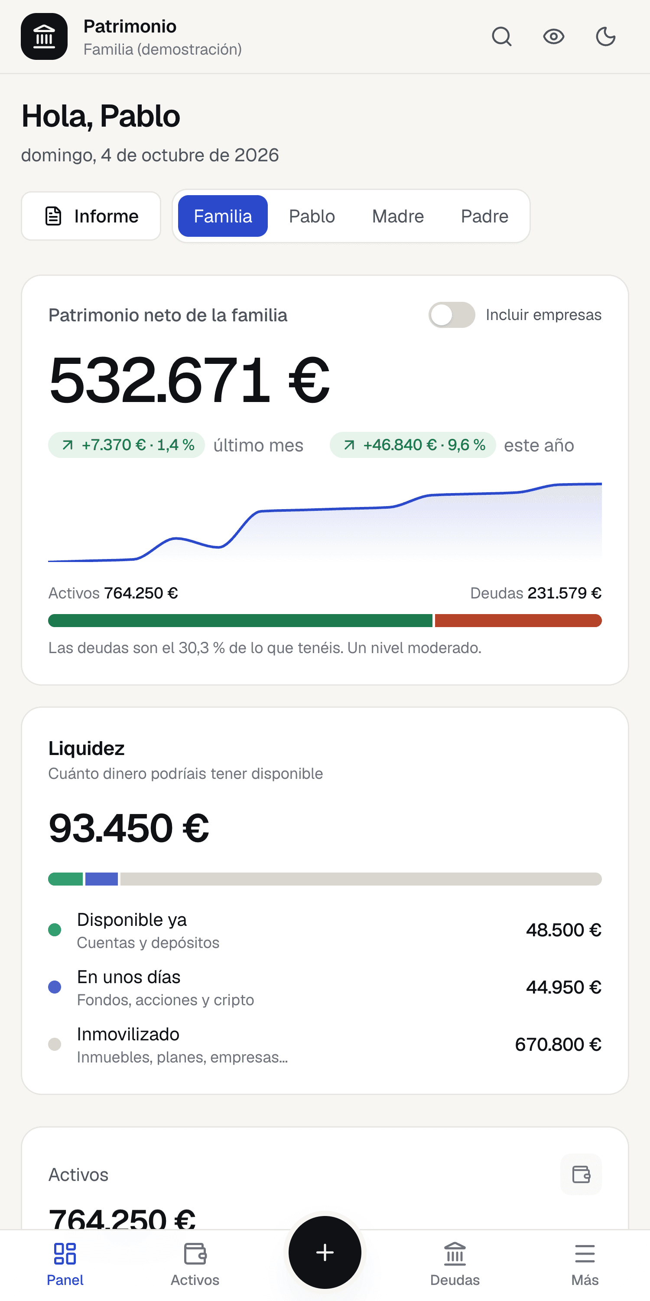Click wallet icon in Activos card
650x1301 pixels.
pos(581,1174)
